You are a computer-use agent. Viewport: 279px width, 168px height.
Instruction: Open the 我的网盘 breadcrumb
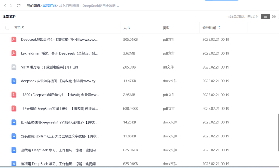(x=33, y=6)
